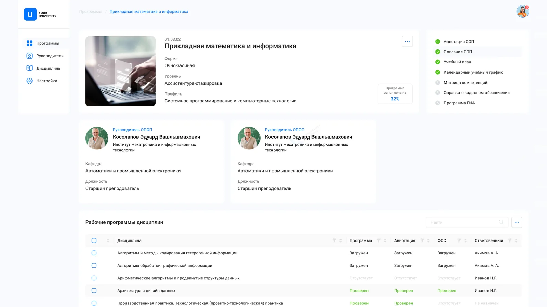This screenshot has height=307, width=547.
Task: Click the Your University logo
Action: 40,14
